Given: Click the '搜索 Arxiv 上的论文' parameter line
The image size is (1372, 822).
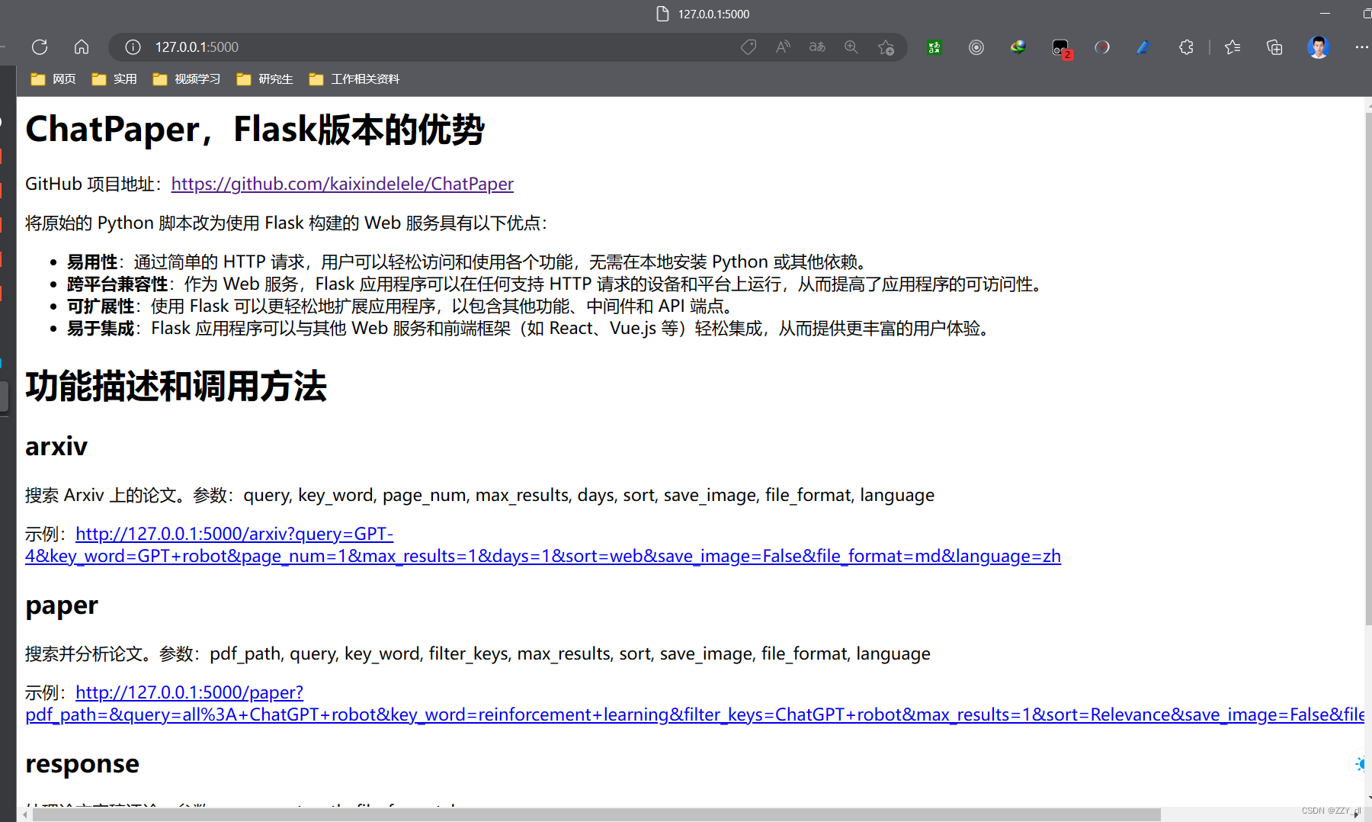Looking at the screenshot, I should (x=479, y=495).
